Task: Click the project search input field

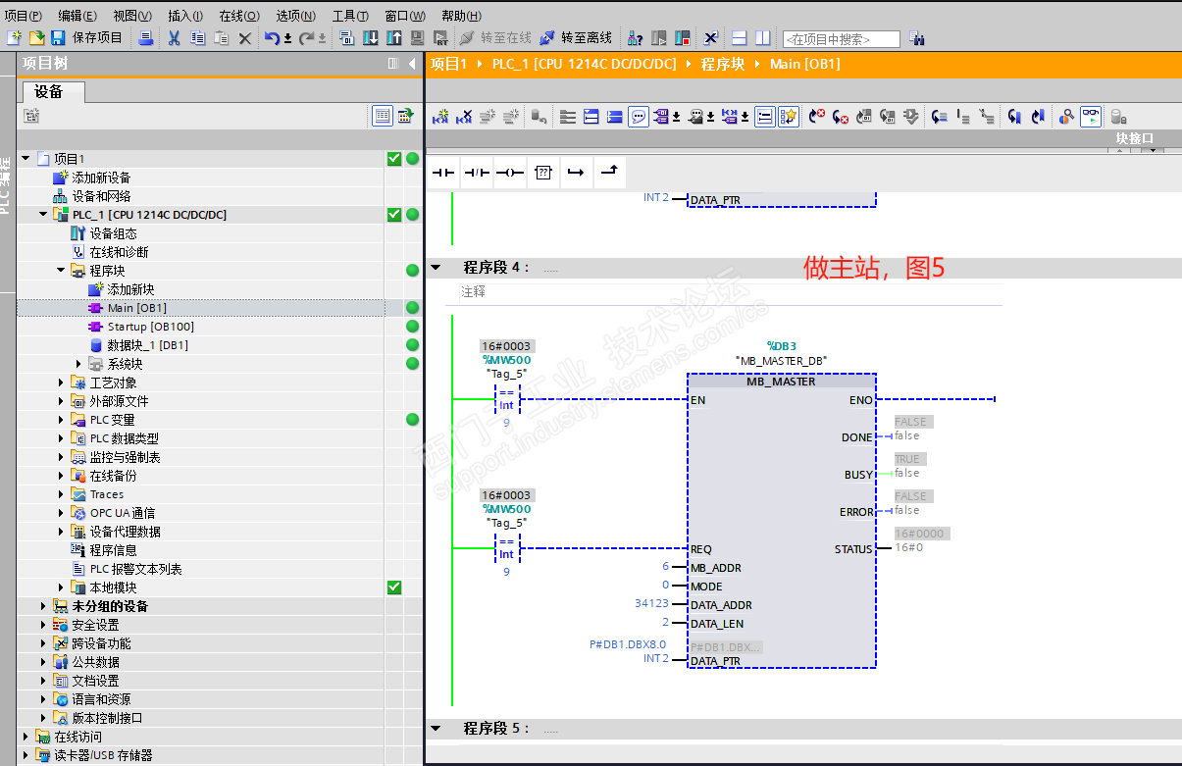Action: click(841, 39)
